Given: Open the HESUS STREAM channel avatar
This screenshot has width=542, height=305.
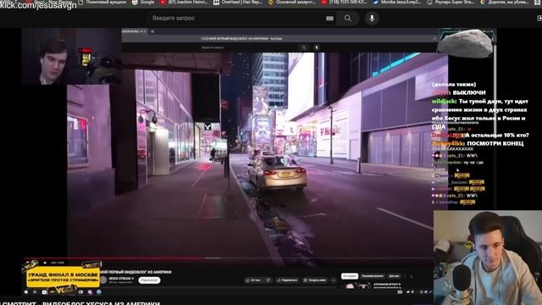Looking at the screenshot, I should (103, 280).
